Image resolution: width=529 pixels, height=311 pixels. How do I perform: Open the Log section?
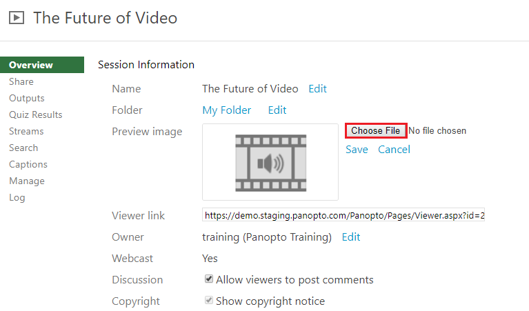pyautogui.click(x=17, y=198)
